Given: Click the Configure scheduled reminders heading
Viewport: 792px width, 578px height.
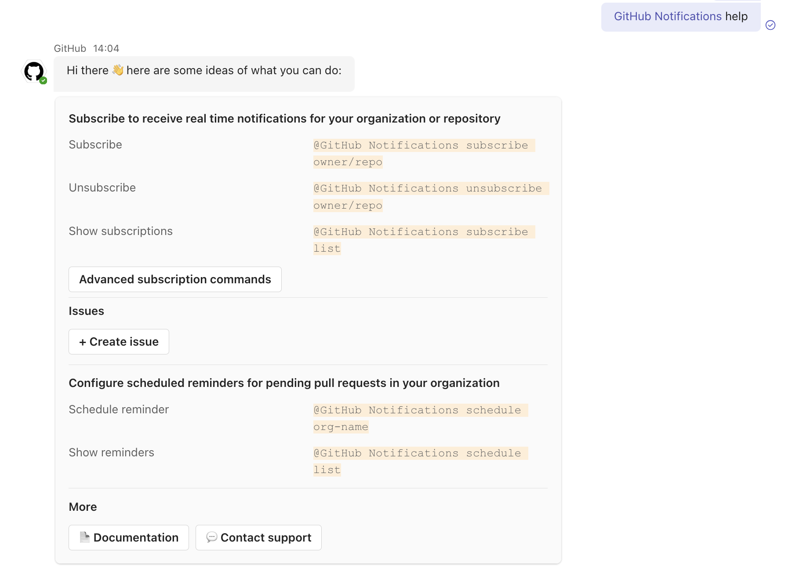Looking at the screenshot, I should tap(284, 383).
